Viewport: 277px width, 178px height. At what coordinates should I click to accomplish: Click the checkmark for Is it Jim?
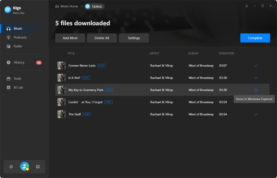tap(256, 78)
